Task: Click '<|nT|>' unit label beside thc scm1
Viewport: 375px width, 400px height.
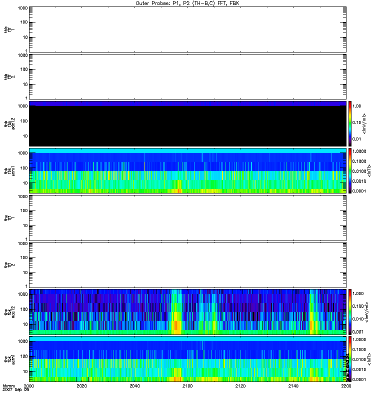Action: click(369, 359)
